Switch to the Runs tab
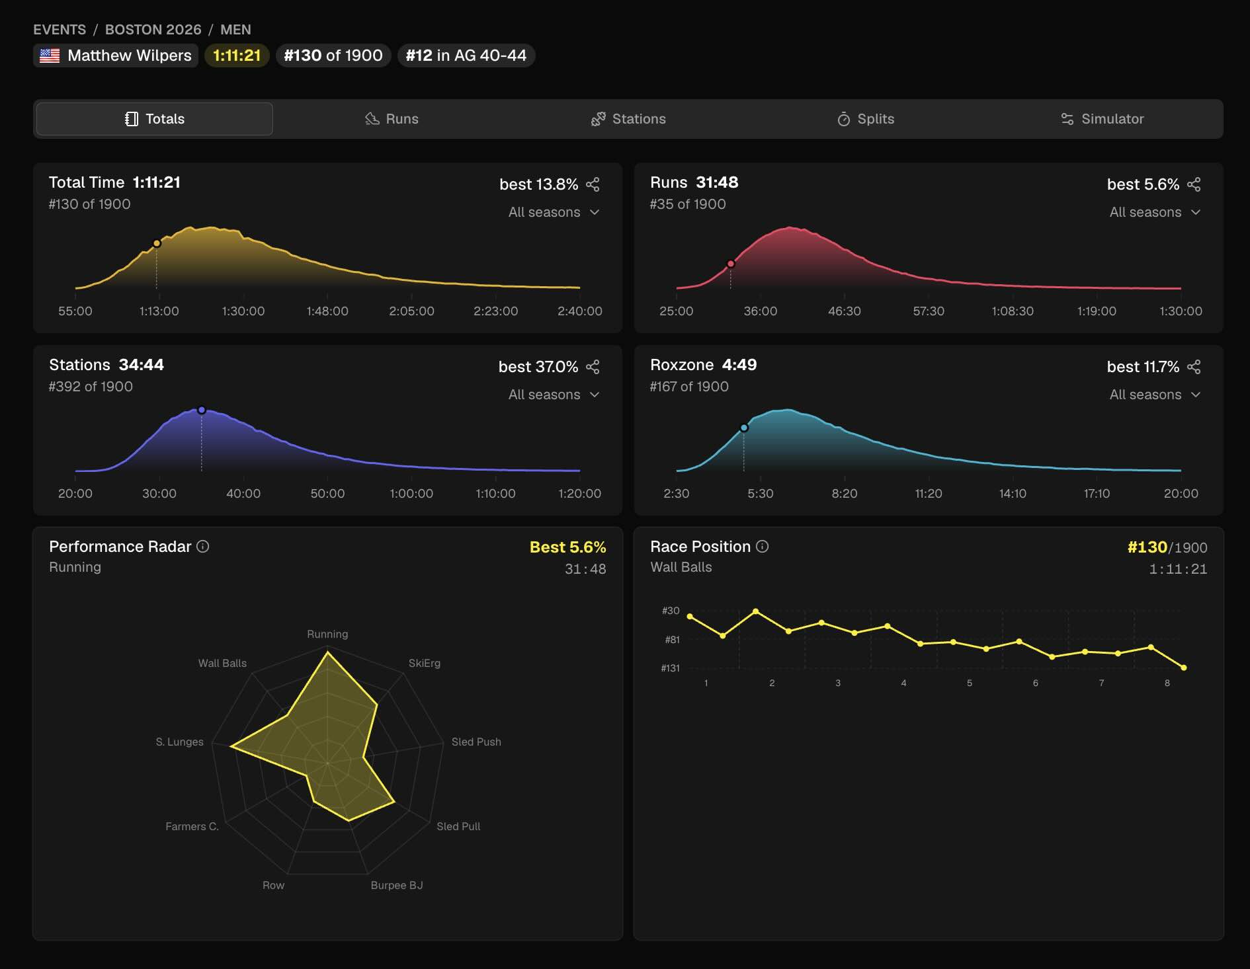Screen dimensions: 1250x969 [x=392, y=119]
